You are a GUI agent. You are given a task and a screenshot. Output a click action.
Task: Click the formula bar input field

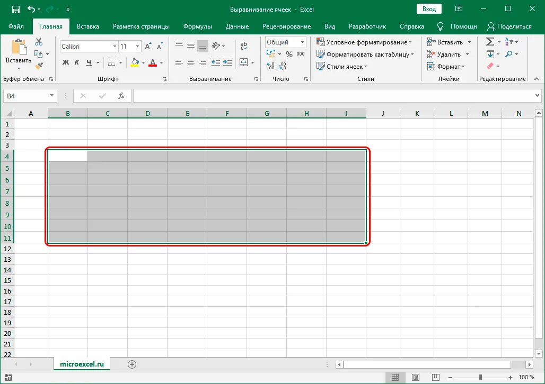coord(333,96)
